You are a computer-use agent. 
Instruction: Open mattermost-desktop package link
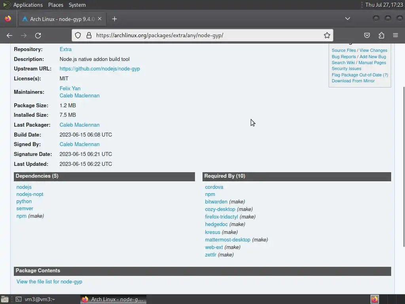227,239
